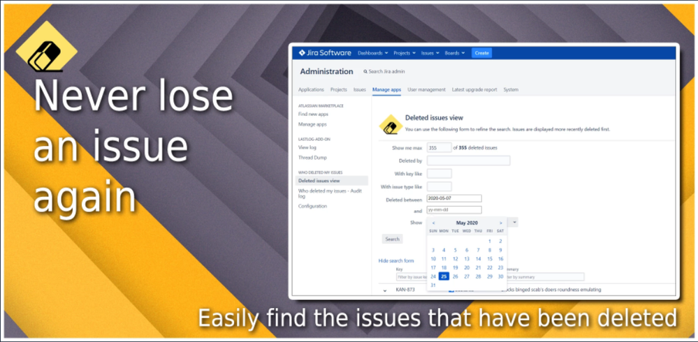Image resolution: width=698 pixels, height=342 pixels.
Task: Click the With issue type like field
Action: (439, 186)
